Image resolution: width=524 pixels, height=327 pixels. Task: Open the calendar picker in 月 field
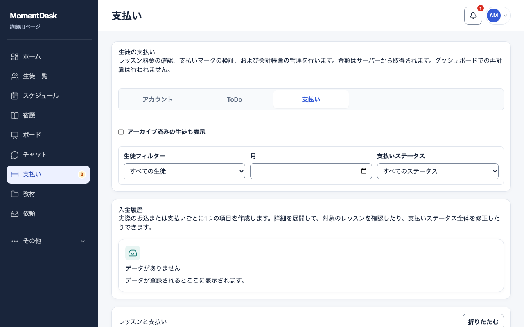click(364, 171)
